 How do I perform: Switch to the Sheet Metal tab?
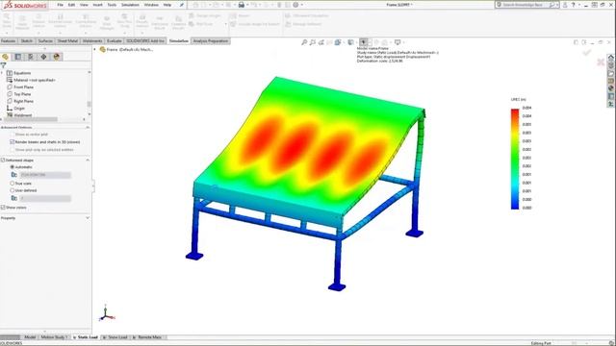click(x=67, y=40)
